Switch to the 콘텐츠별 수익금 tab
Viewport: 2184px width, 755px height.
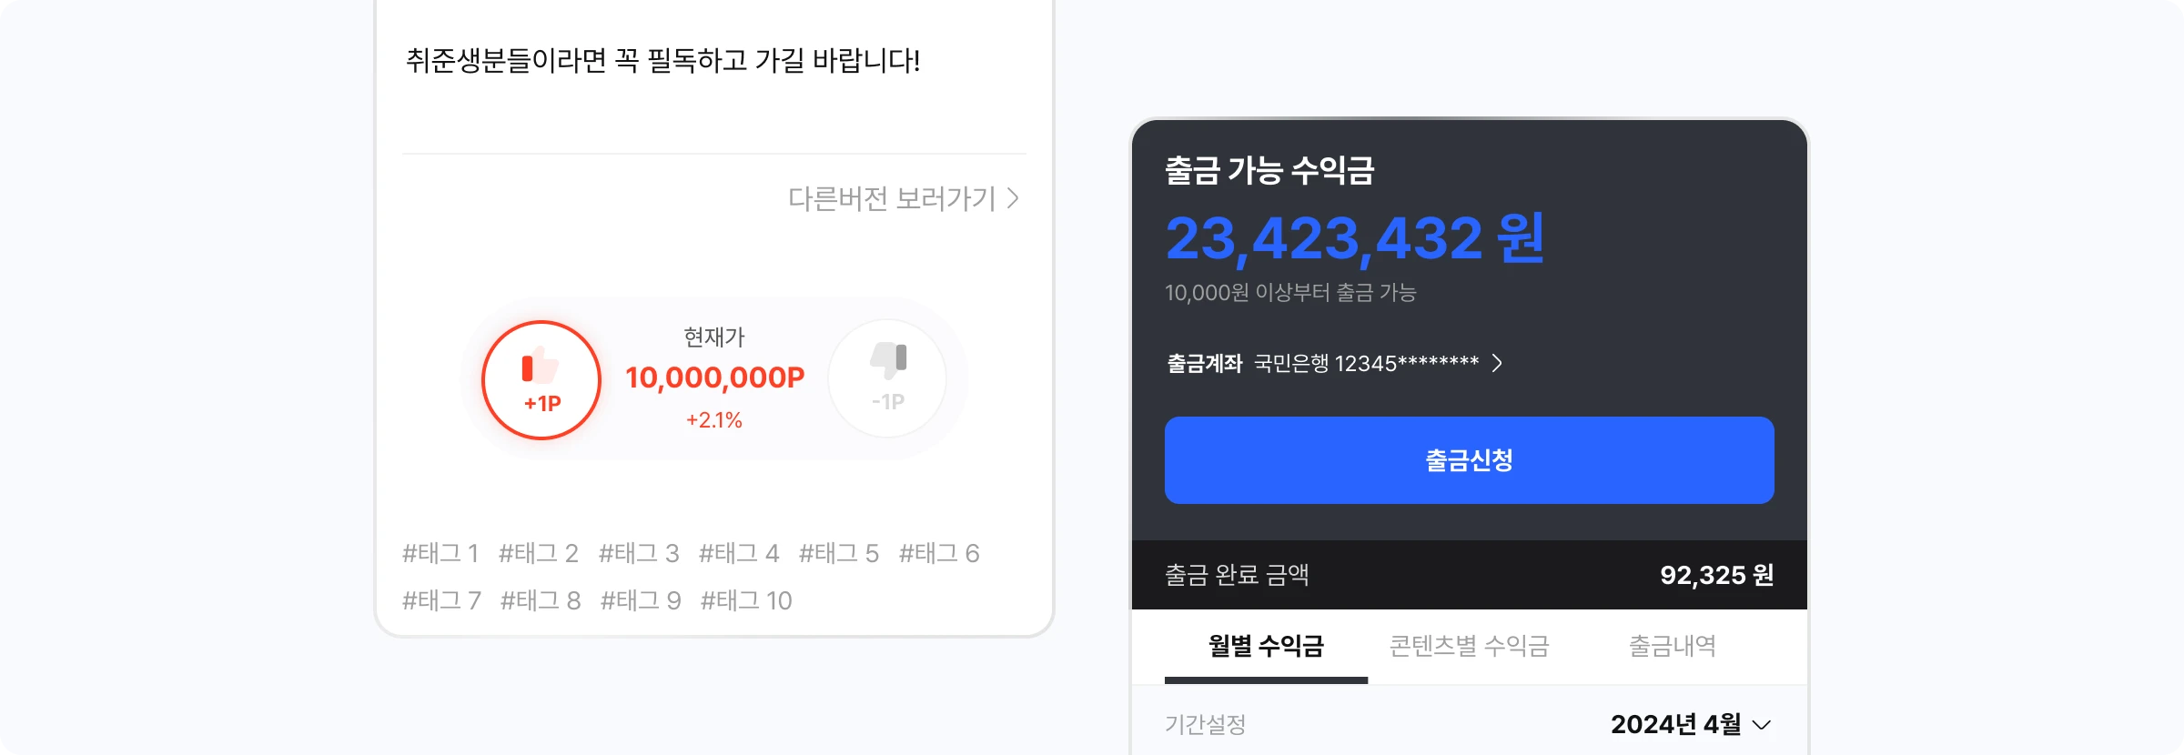[x=1469, y=646]
